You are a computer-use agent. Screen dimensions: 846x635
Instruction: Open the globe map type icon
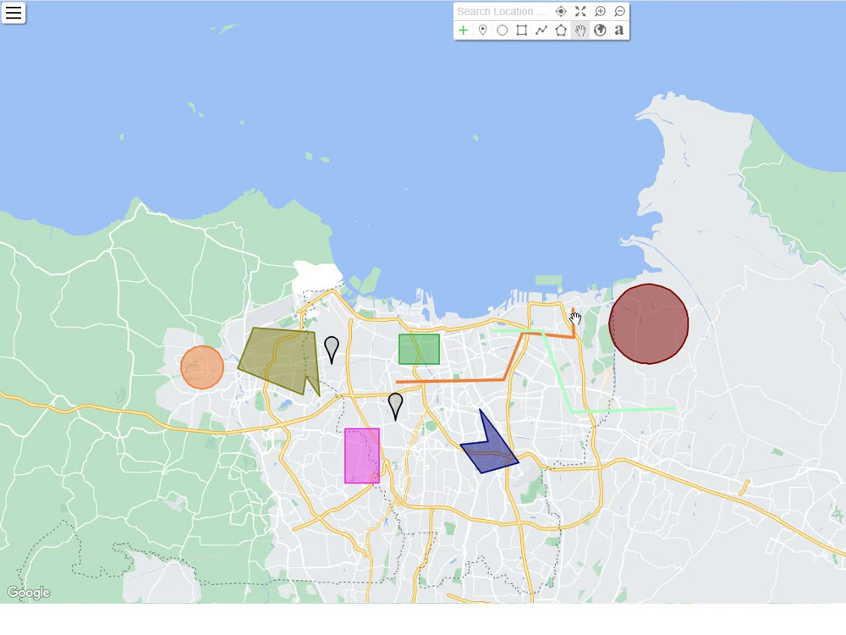(x=600, y=30)
